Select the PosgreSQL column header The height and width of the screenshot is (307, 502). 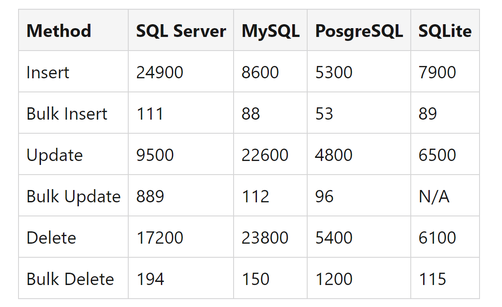[359, 31]
